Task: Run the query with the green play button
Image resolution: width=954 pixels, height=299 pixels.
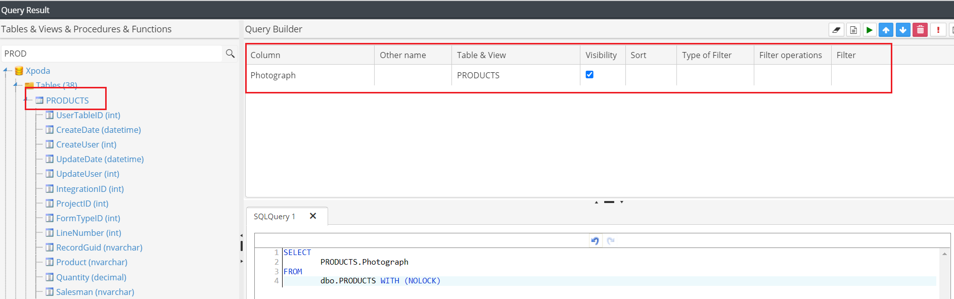Action: coord(870,30)
